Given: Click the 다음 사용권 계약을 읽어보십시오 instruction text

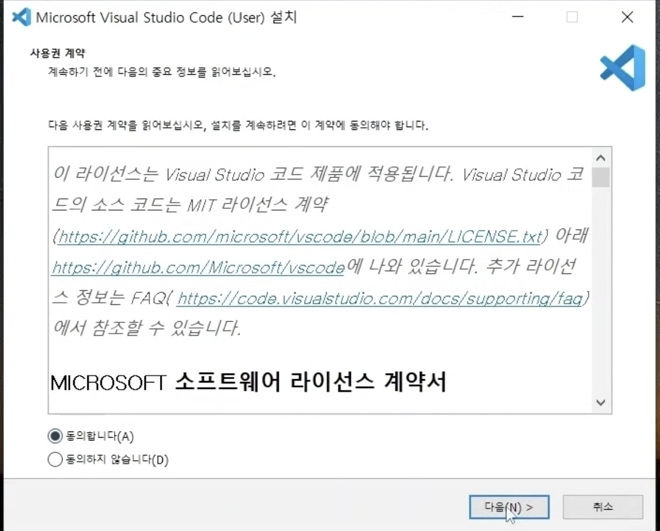Looking at the screenshot, I should click(238, 125).
